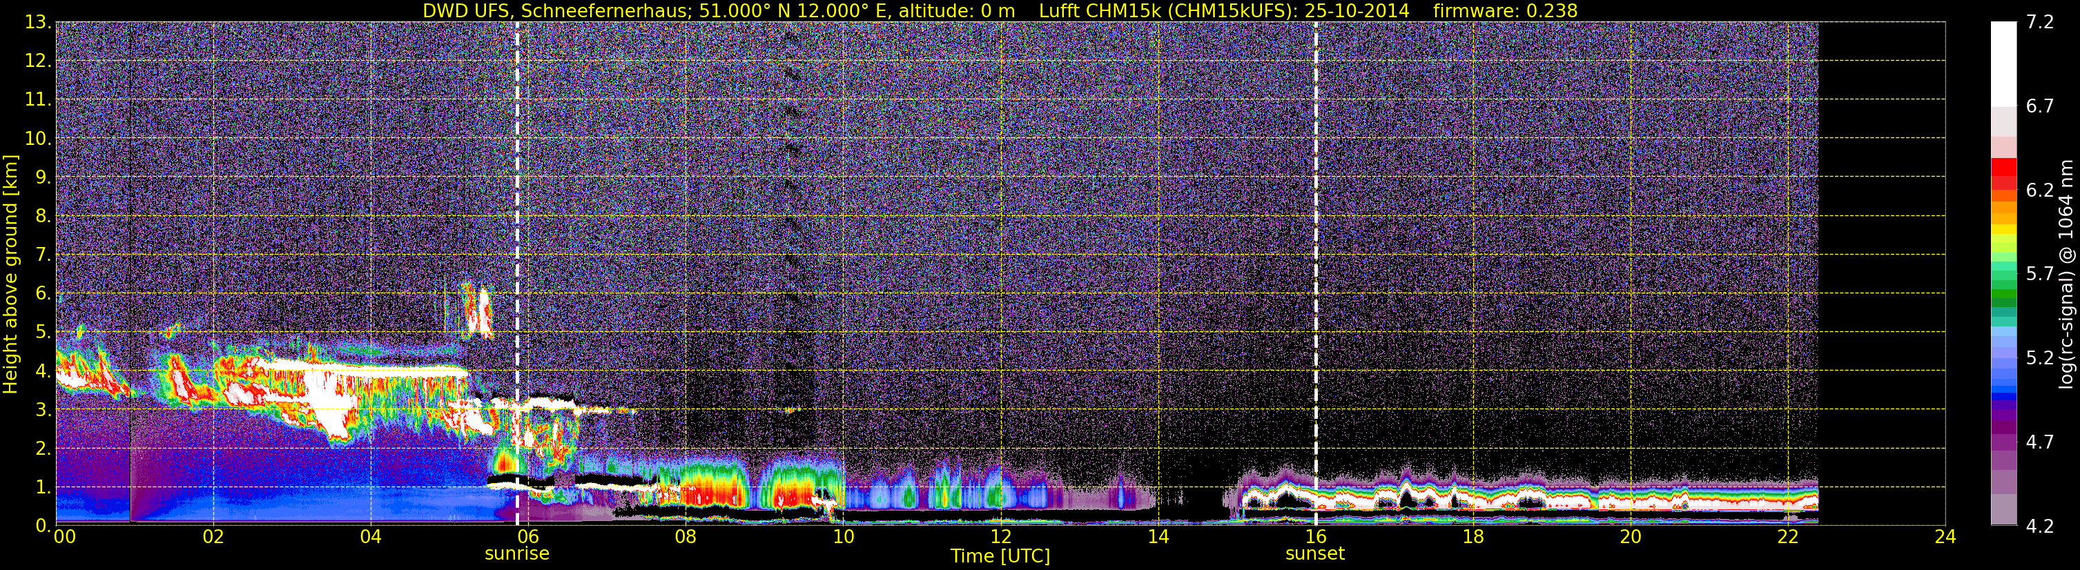Click the "firmware: 0.238" text
Viewport: 2080px width, 570px height.
click(x=1505, y=10)
